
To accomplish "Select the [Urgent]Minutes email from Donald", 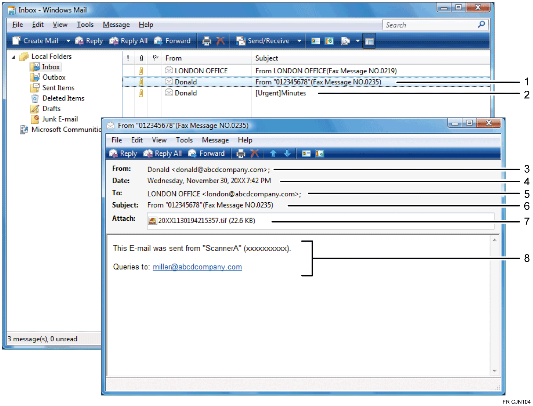I will pyautogui.click(x=280, y=93).
